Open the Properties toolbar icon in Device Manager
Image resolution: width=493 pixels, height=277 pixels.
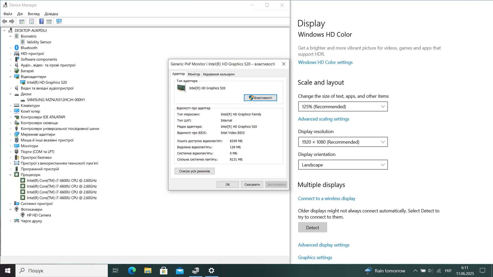pyautogui.click(x=31, y=22)
